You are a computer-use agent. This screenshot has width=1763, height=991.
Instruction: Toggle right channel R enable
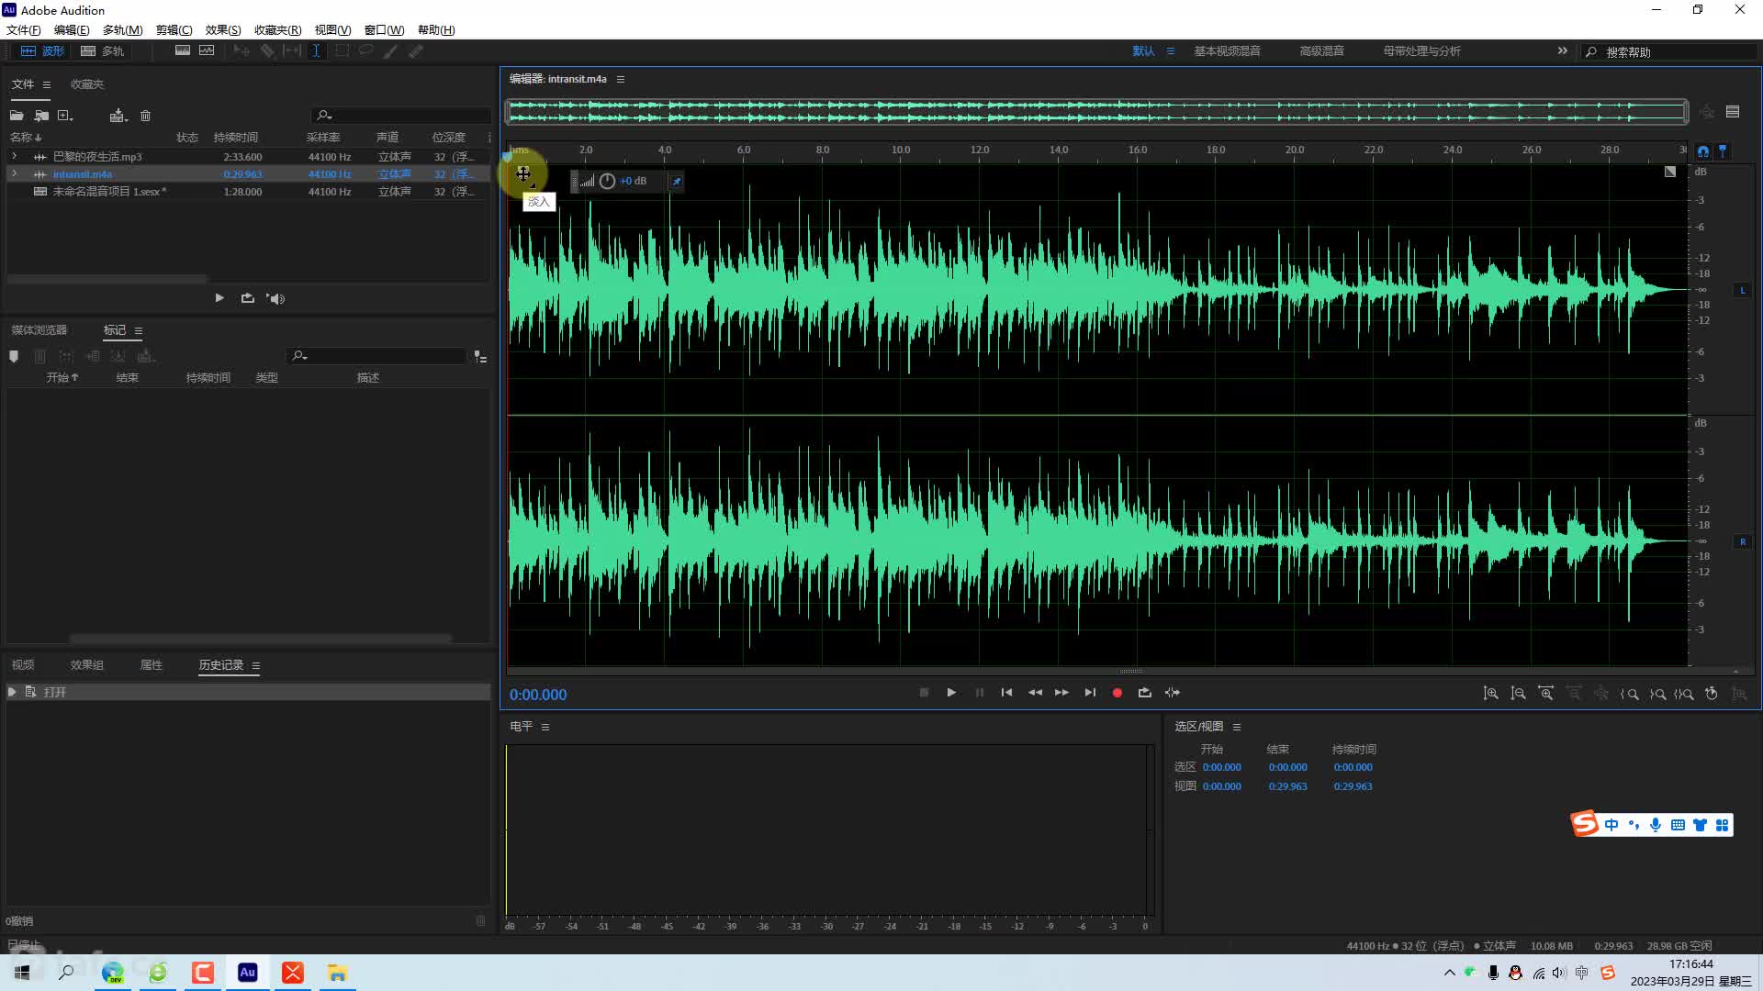click(1742, 542)
